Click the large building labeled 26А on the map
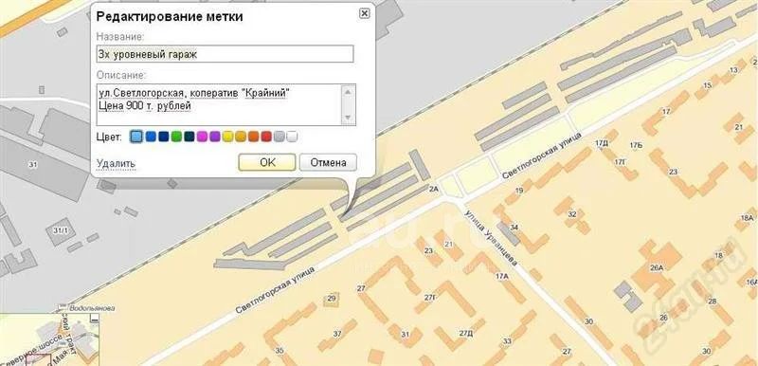Viewport: 758px width, 366px height. [x=657, y=265]
